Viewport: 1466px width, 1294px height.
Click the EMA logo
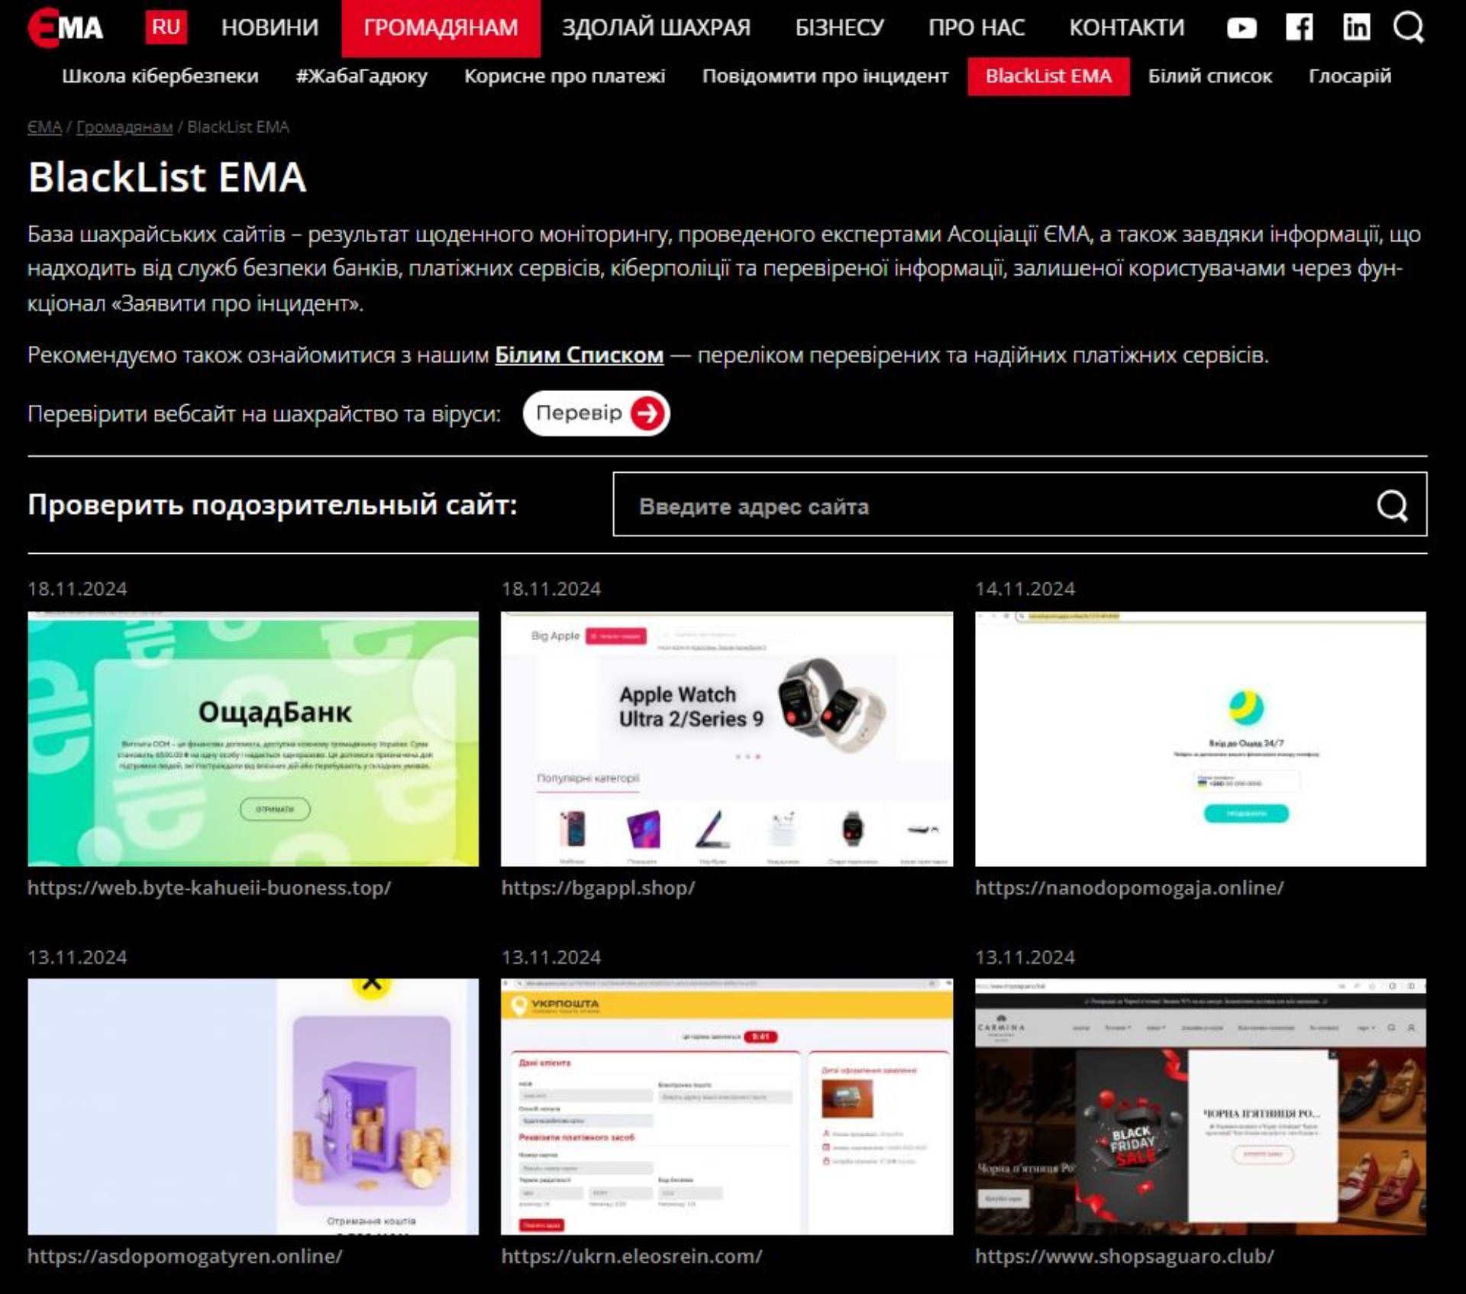[x=66, y=28]
